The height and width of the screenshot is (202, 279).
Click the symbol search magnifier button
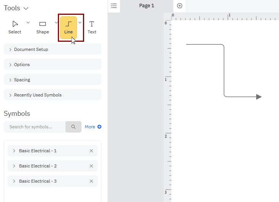point(73,127)
